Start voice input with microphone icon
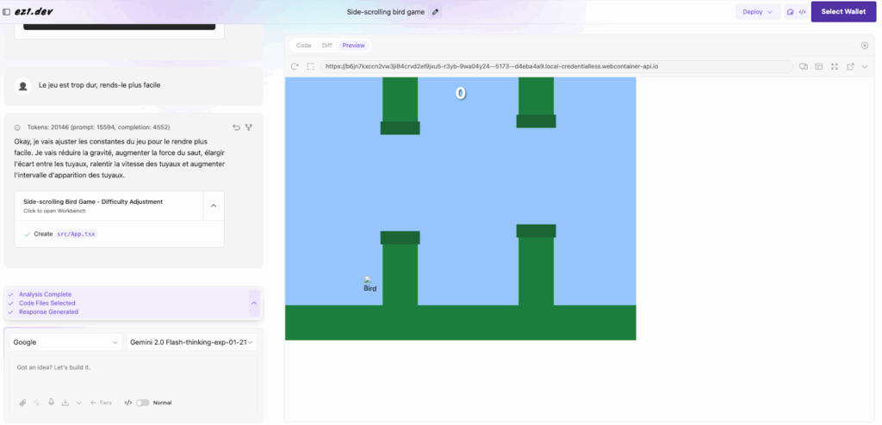The height and width of the screenshot is (425, 882). click(52, 403)
